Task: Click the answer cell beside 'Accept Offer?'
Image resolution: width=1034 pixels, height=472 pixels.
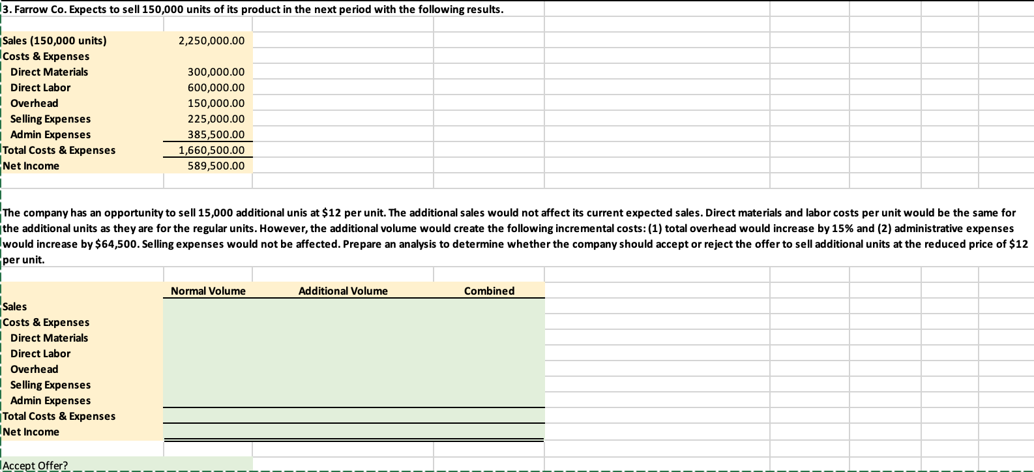Action: click(208, 465)
